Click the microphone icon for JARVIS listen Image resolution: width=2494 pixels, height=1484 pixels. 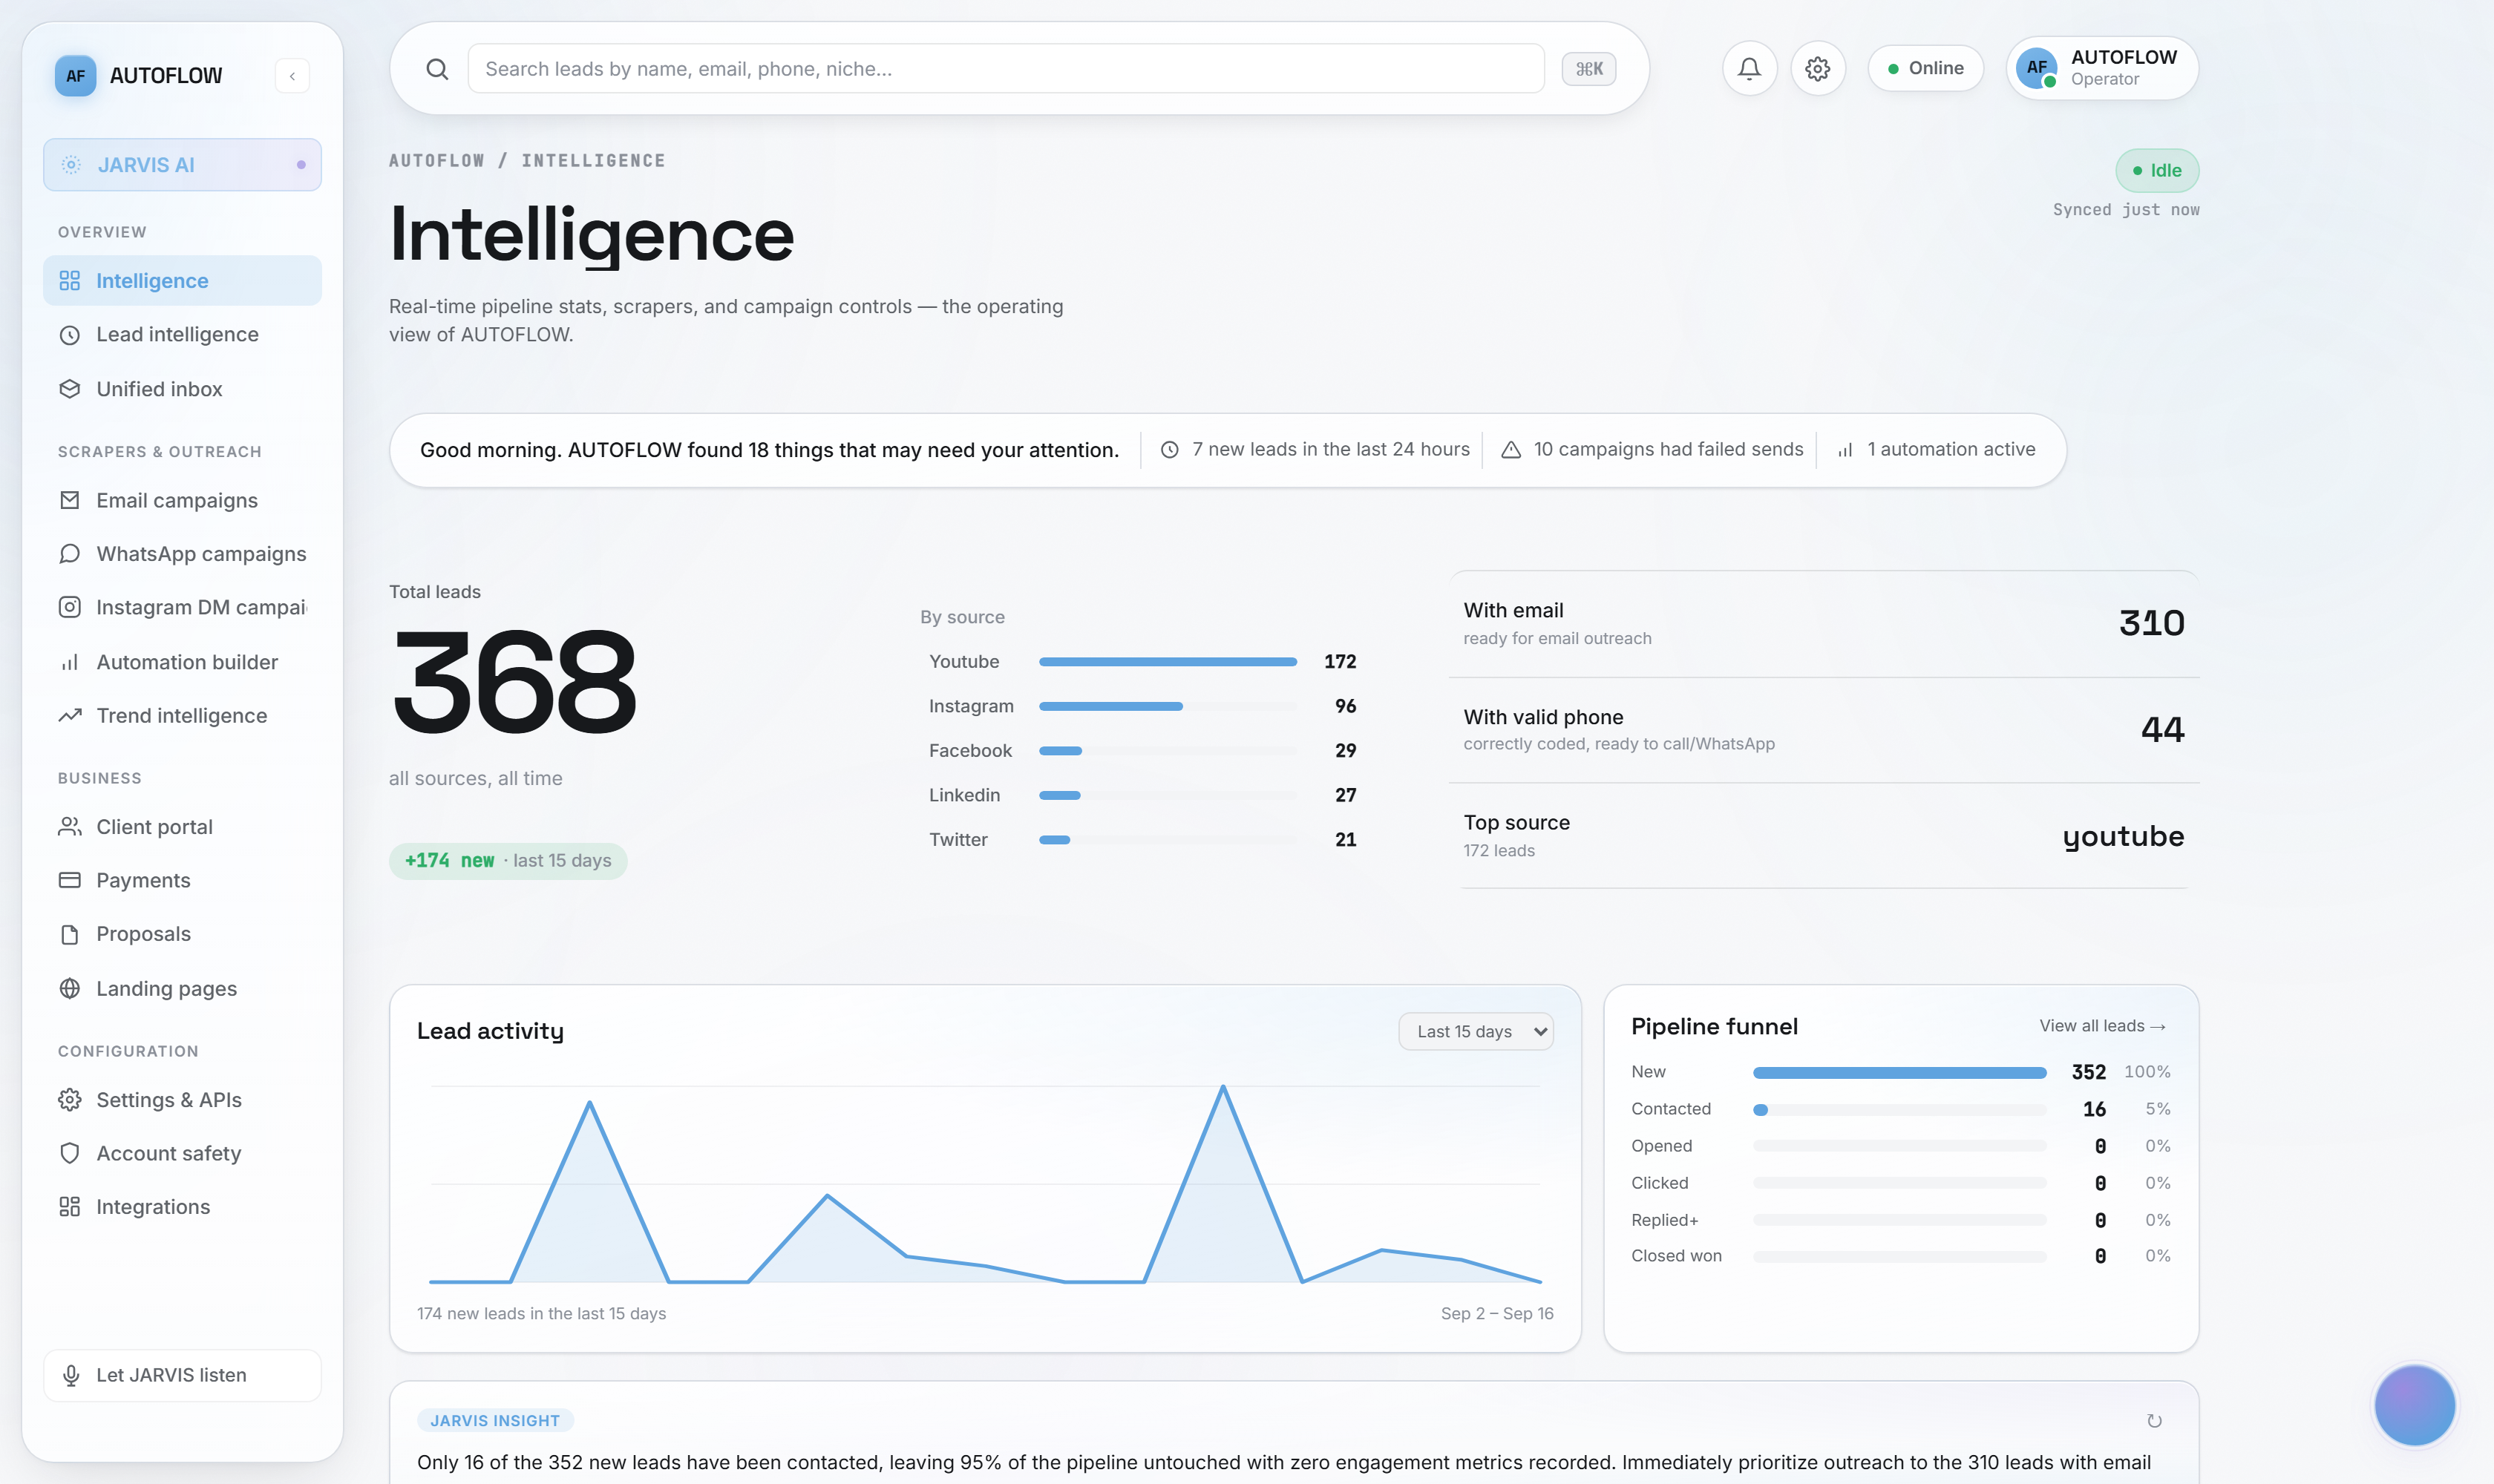[x=71, y=1375]
